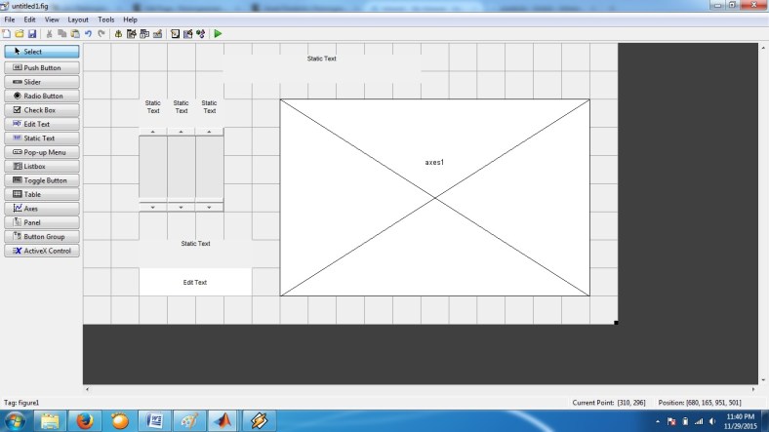Open the Menu Editor toolbar icon
Screen dimensions: 769x432
pos(132,33)
